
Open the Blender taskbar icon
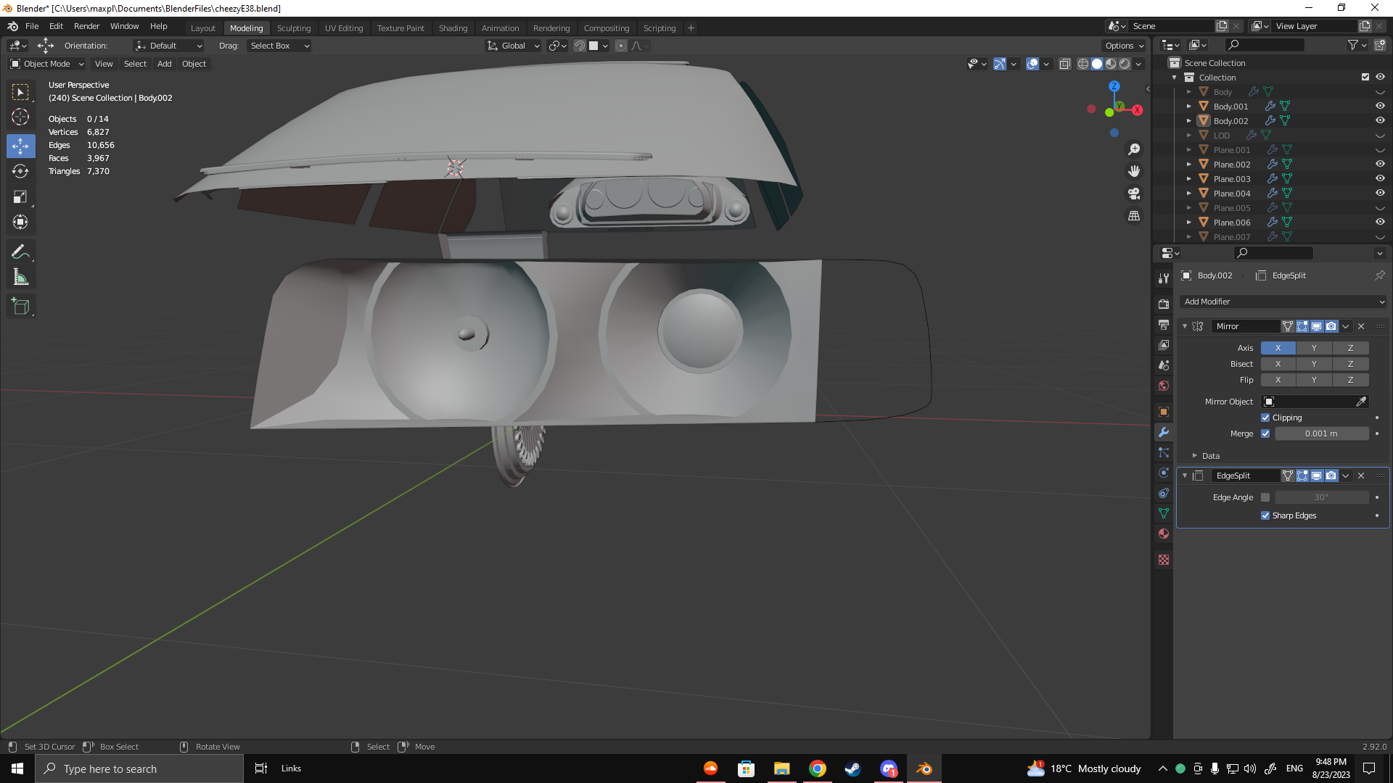coord(924,768)
